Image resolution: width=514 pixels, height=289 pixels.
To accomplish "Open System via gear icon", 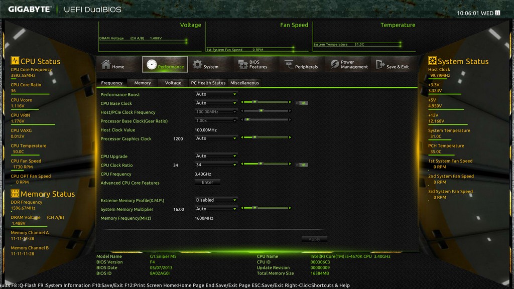I will point(197,65).
